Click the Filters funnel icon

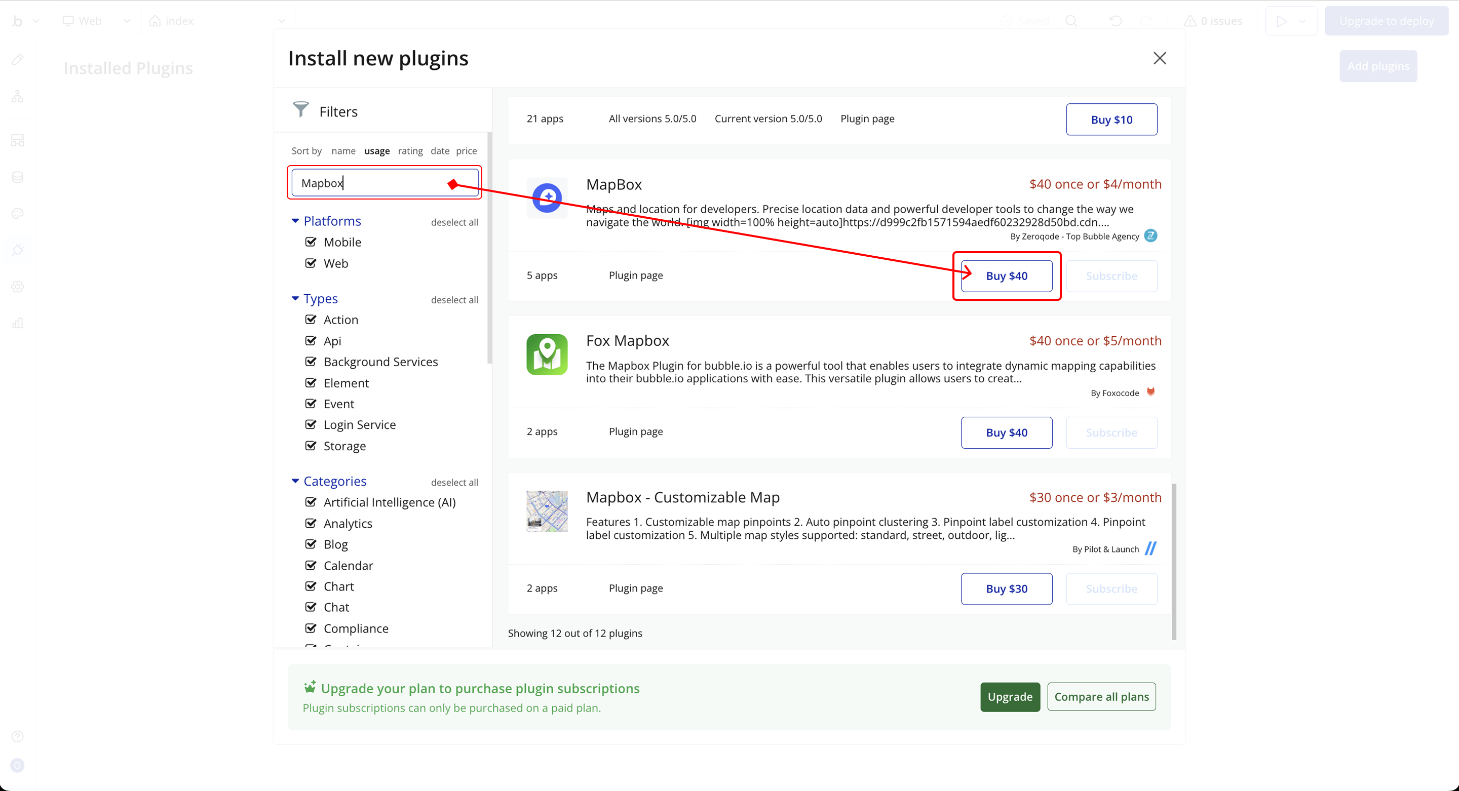point(300,109)
